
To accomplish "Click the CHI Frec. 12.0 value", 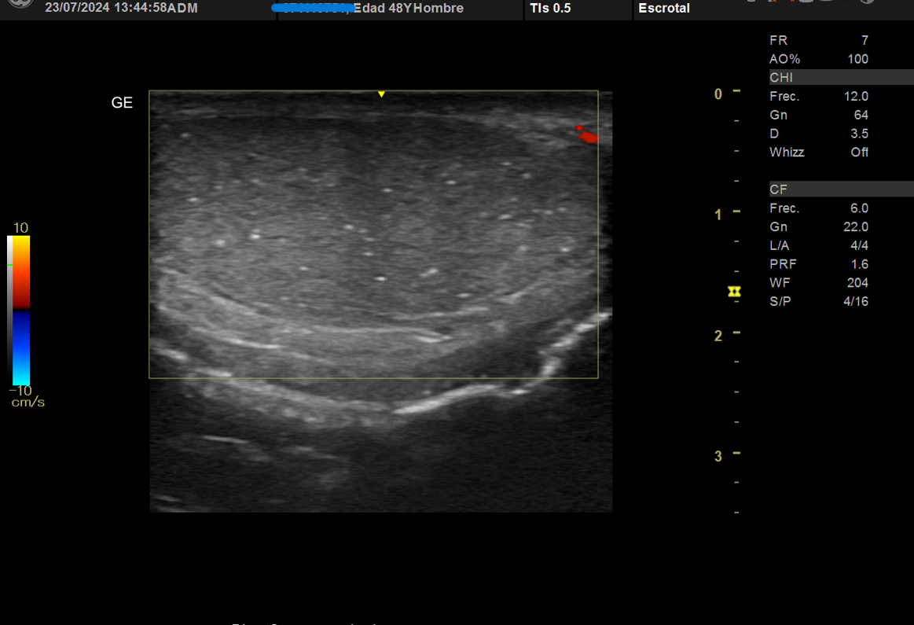I will [855, 97].
